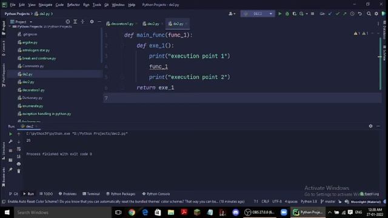Click the Git update project blue arrow
The height and width of the screenshot is (218, 388).
pyautogui.click(x=330, y=14)
